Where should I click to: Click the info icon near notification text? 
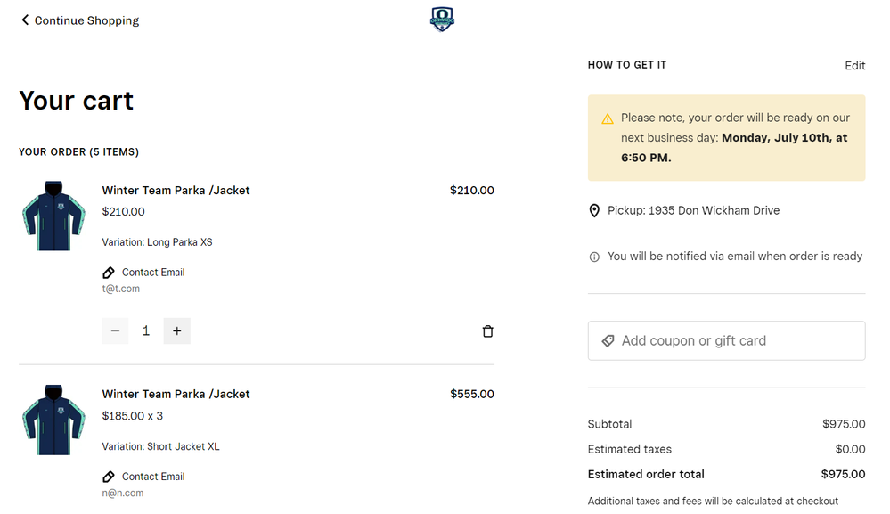[594, 257]
